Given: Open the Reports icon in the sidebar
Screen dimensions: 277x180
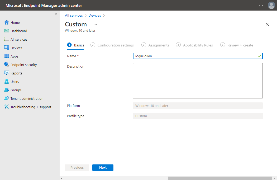Looking at the screenshot, I should (x=7, y=73).
